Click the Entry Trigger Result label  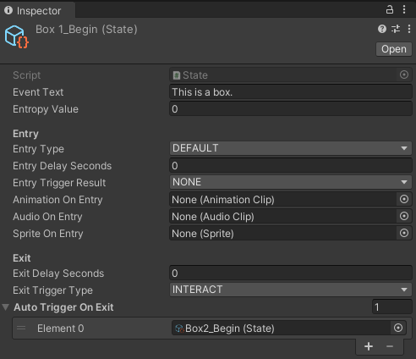tap(59, 183)
